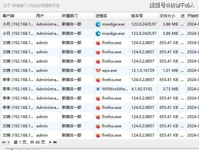This screenshot has height=150, width=199.
Task: Jump to the last page of logs
Action: click(55, 142)
